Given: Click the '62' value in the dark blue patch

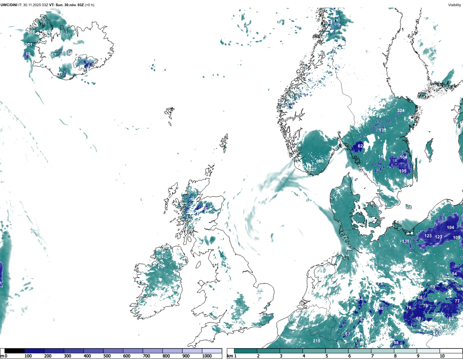Looking at the screenshot, I should (x=360, y=146).
